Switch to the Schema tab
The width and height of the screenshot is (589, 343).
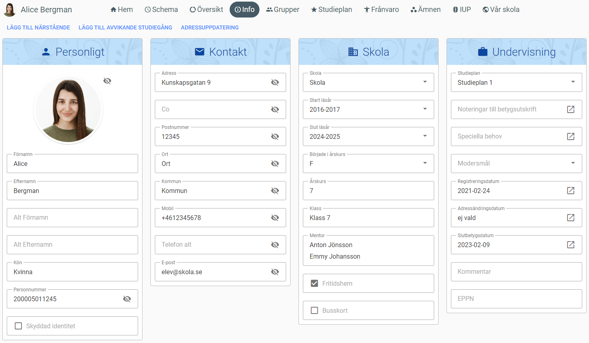[161, 10]
